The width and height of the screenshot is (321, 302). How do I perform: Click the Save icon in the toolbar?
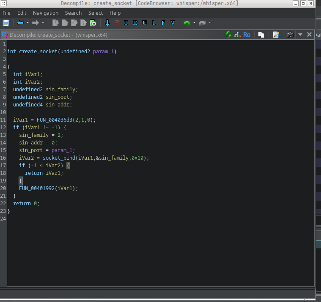(6, 23)
